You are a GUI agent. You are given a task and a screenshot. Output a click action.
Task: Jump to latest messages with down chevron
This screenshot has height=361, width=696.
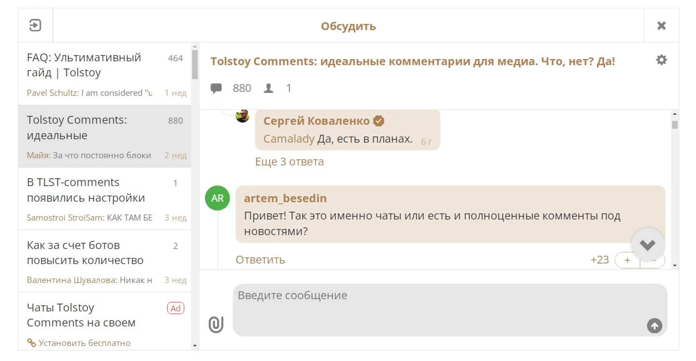click(x=648, y=245)
